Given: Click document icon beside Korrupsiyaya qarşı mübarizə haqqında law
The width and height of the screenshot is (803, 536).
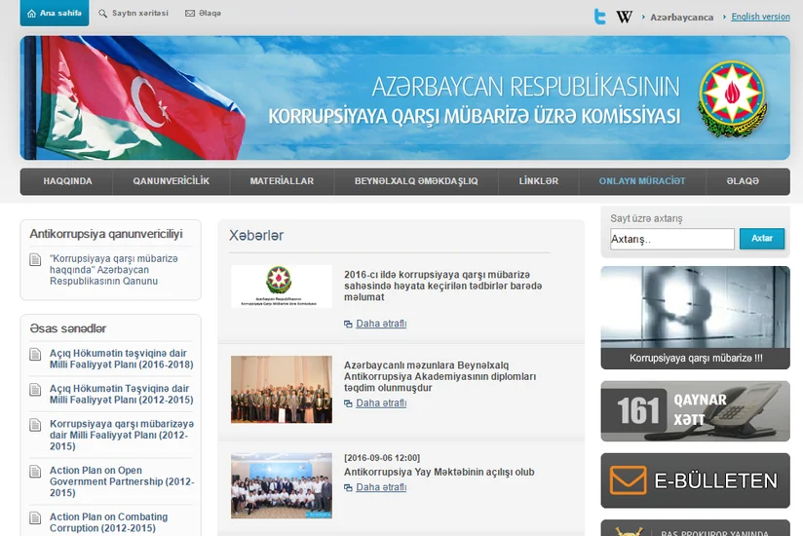Looking at the screenshot, I should coord(35,259).
